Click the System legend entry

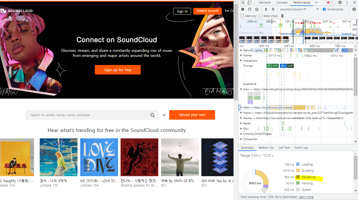307,190
